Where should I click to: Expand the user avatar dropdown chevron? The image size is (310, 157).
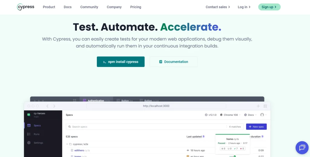[266, 115]
